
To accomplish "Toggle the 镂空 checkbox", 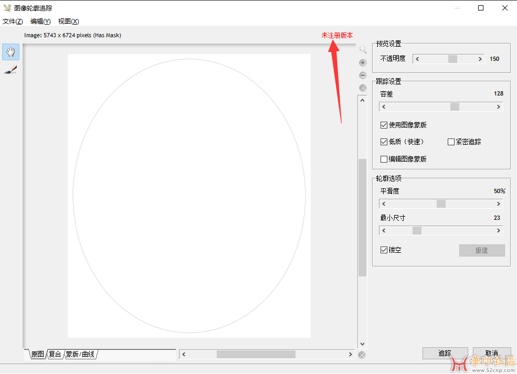I will click(384, 250).
